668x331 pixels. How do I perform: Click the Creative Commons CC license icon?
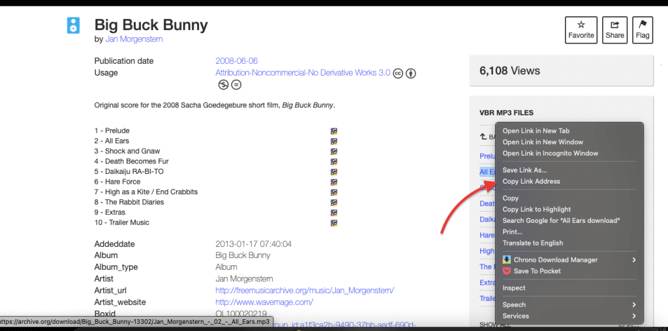click(398, 73)
